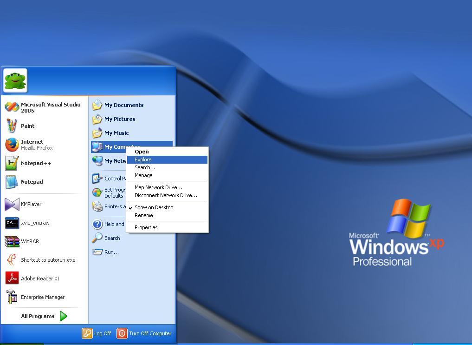Click the Internet Mozilla Firefox label
This screenshot has height=345, width=472.
[37, 145]
